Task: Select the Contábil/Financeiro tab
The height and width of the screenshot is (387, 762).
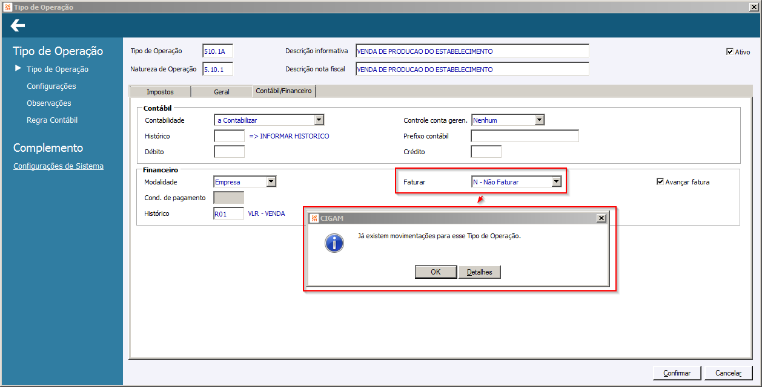Action: tap(283, 91)
